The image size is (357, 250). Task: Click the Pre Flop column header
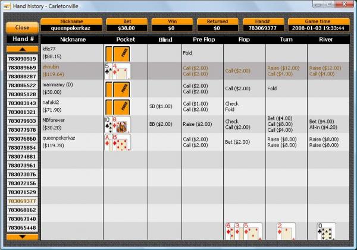click(x=203, y=39)
